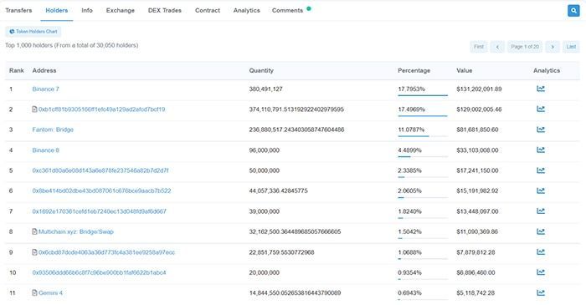Screen dimensions: 586x305
Task: Click the Analytics column header
Action: click(547, 70)
